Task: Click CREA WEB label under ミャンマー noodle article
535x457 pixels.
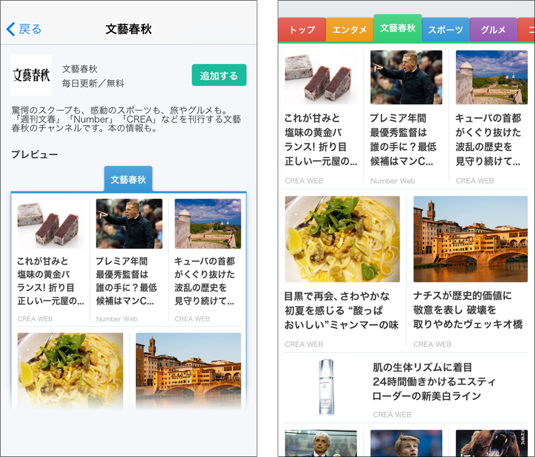Action: [x=304, y=344]
